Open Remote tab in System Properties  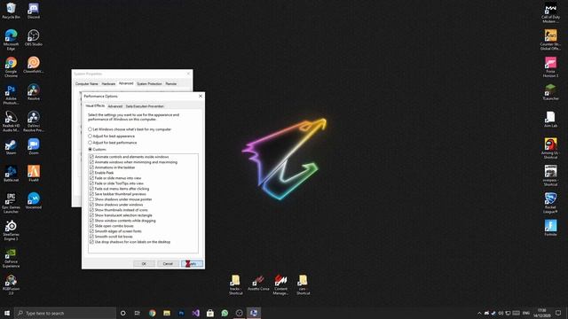pyautogui.click(x=171, y=83)
